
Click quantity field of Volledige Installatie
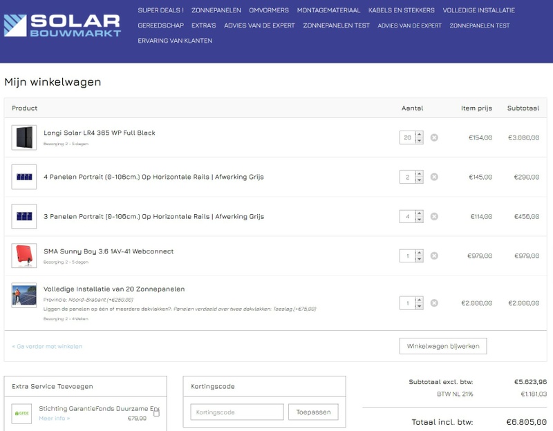pos(407,303)
